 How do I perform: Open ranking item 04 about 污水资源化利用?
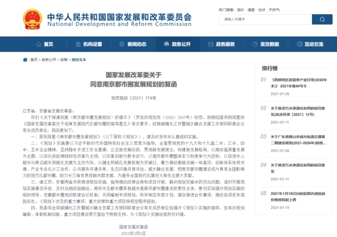point(297,168)
